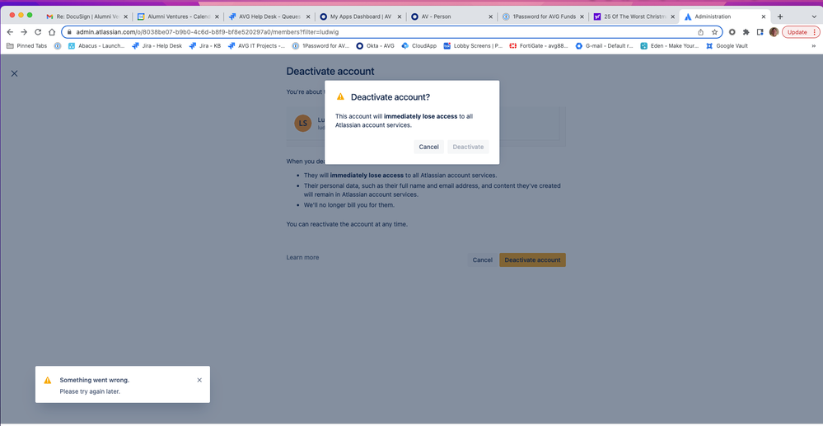823x426 pixels.
Task: Close the Deactivate account page with X
Action: (14, 73)
